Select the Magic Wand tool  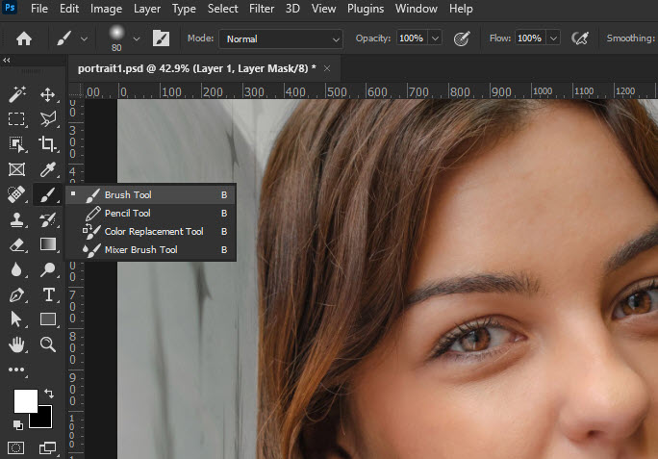16,94
